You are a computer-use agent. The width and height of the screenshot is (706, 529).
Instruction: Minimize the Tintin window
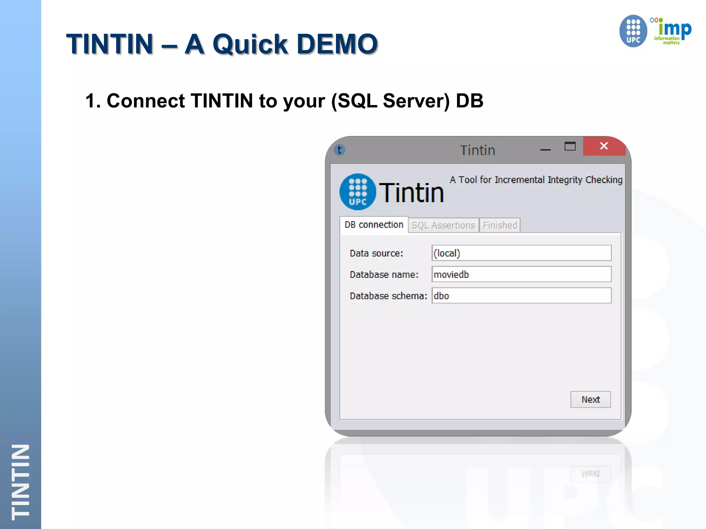tap(545, 149)
